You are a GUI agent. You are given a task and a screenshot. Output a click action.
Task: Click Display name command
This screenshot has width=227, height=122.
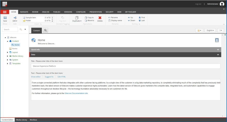pos(115,21)
